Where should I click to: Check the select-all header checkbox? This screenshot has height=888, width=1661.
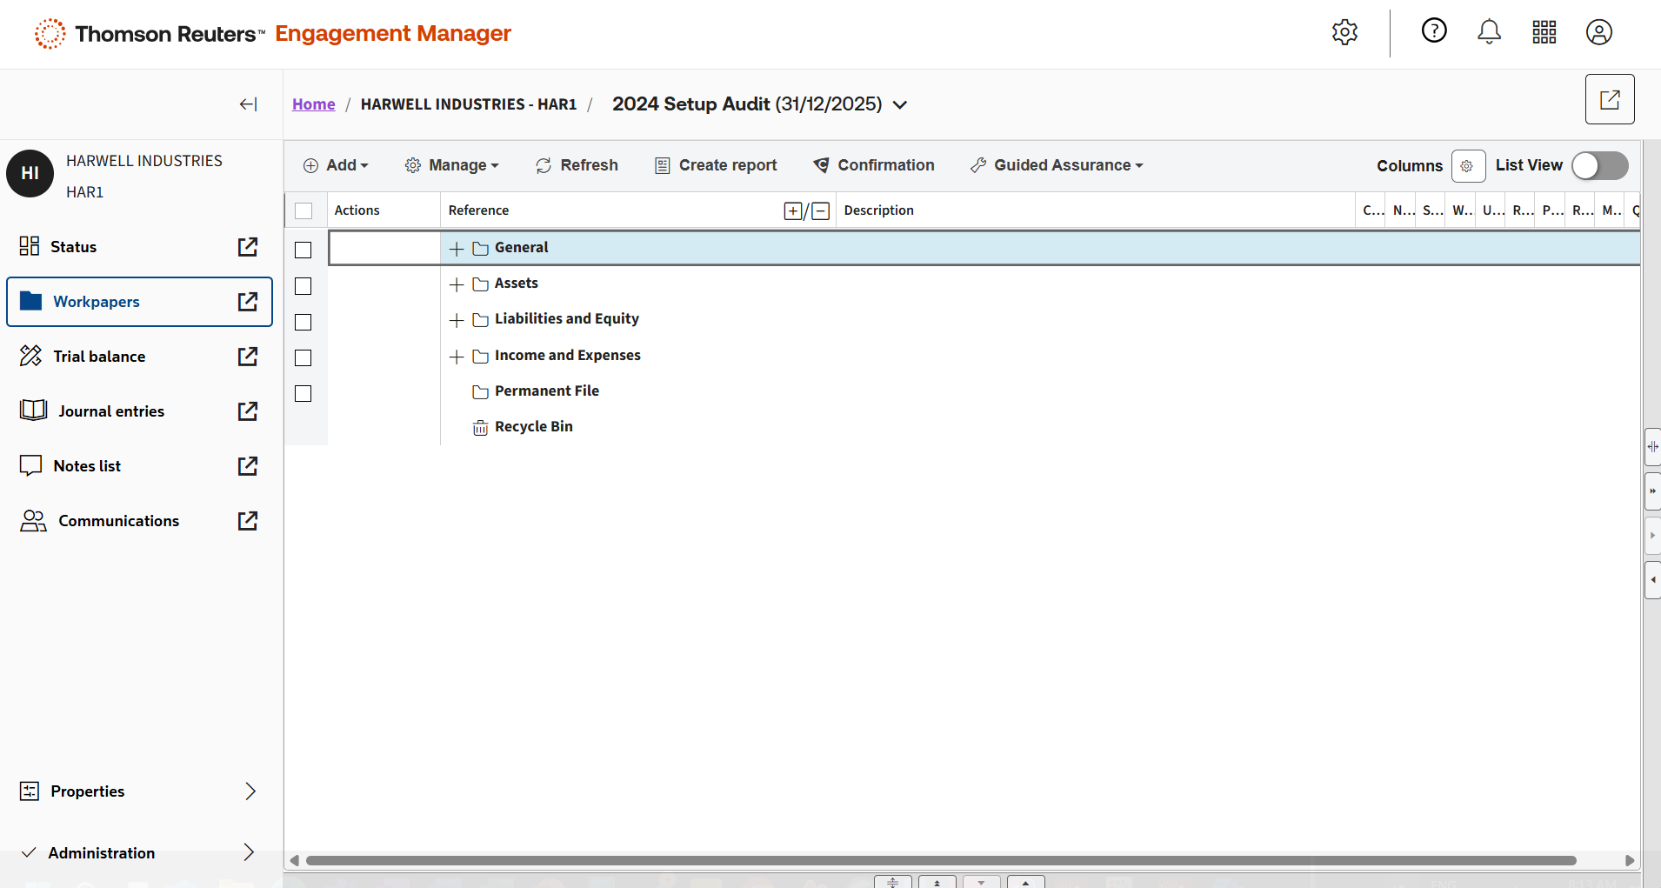coord(304,211)
